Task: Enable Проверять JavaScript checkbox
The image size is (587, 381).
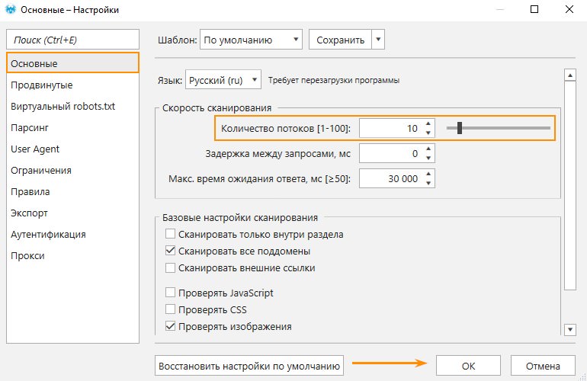Action: coord(170,293)
